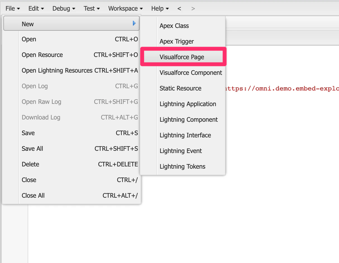Choose Save All from File menu
This screenshot has width=339, height=263.
click(x=32, y=149)
